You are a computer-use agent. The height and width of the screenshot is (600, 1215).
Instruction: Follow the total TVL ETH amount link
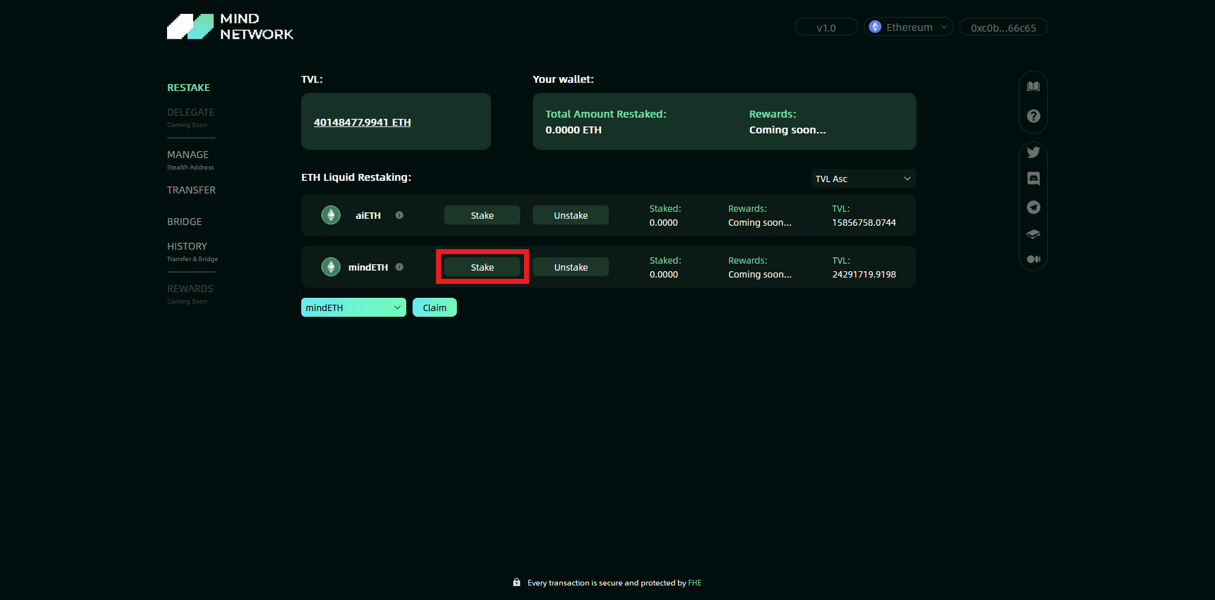point(362,123)
